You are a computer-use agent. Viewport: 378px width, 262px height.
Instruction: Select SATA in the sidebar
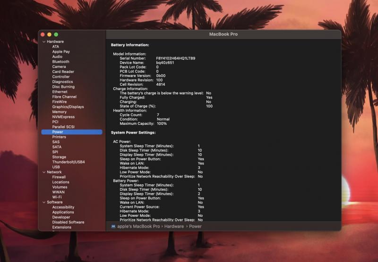(57, 147)
